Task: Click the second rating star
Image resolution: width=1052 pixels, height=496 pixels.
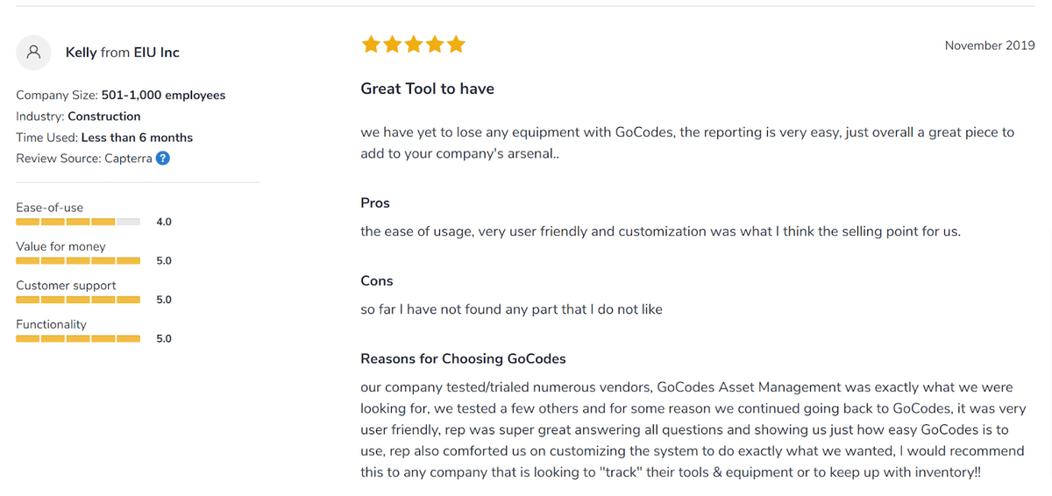Action: coord(392,45)
